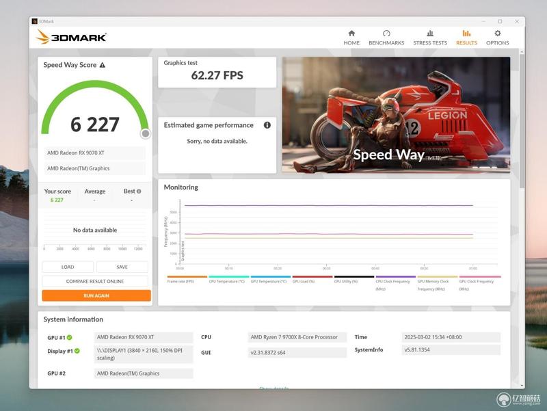Click the purple CPU clock frequency line in the chart
This screenshot has width=547, height=411.
329,205
